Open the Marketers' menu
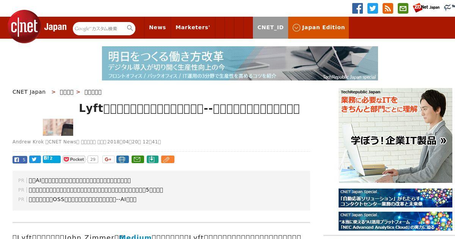 [193, 28]
